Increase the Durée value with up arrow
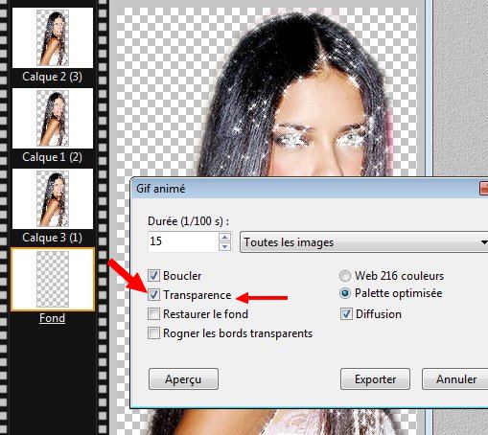Image resolution: width=488 pixels, height=435 pixels. click(x=224, y=237)
